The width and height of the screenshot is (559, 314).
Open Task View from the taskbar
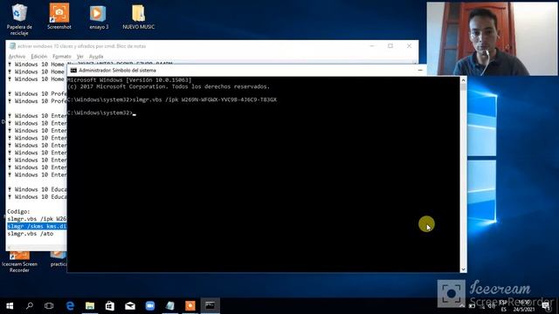(x=49, y=305)
